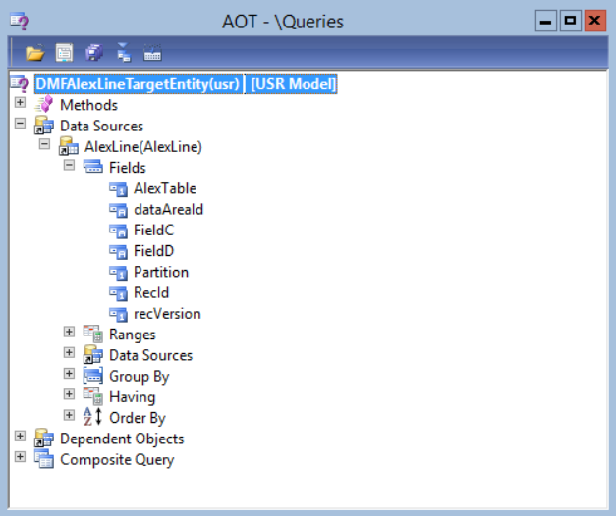Expand the Group By node
This screenshot has height=516, width=616.
[69, 373]
